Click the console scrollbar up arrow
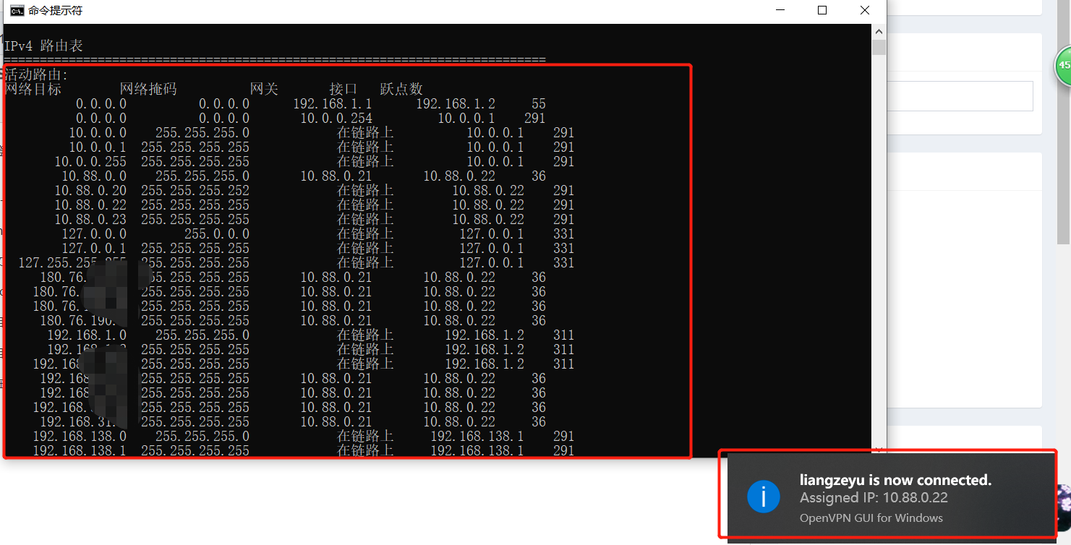The height and width of the screenshot is (545, 1071). pos(879,32)
